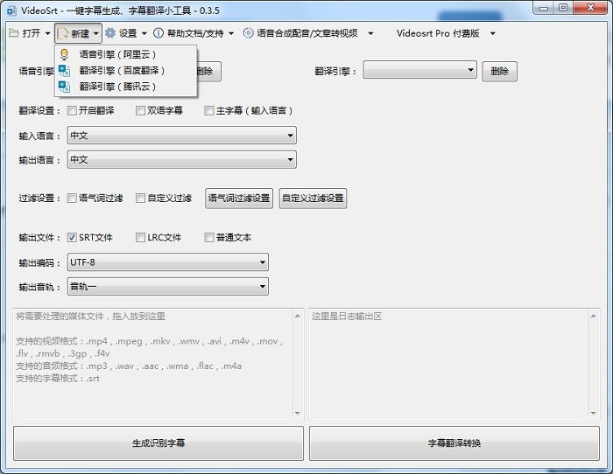
Task: Toggle the 双语字幕 checkbox
Action: click(140, 111)
